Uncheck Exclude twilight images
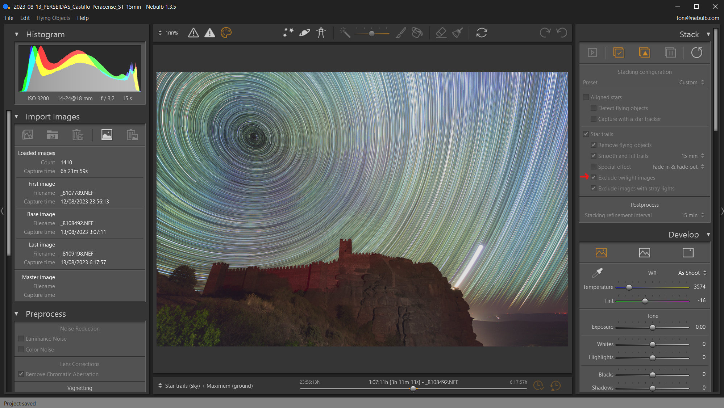This screenshot has width=724, height=408. 594,177
